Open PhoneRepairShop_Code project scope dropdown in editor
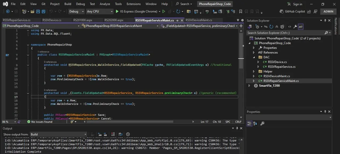The height and width of the screenshot is (154, 340). tap(41, 26)
